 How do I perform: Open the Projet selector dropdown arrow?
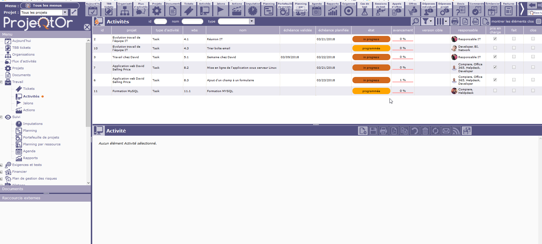coord(65,12)
